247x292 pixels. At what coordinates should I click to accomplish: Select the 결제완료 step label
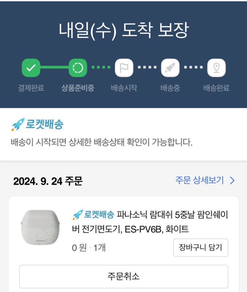pyautogui.click(x=31, y=88)
